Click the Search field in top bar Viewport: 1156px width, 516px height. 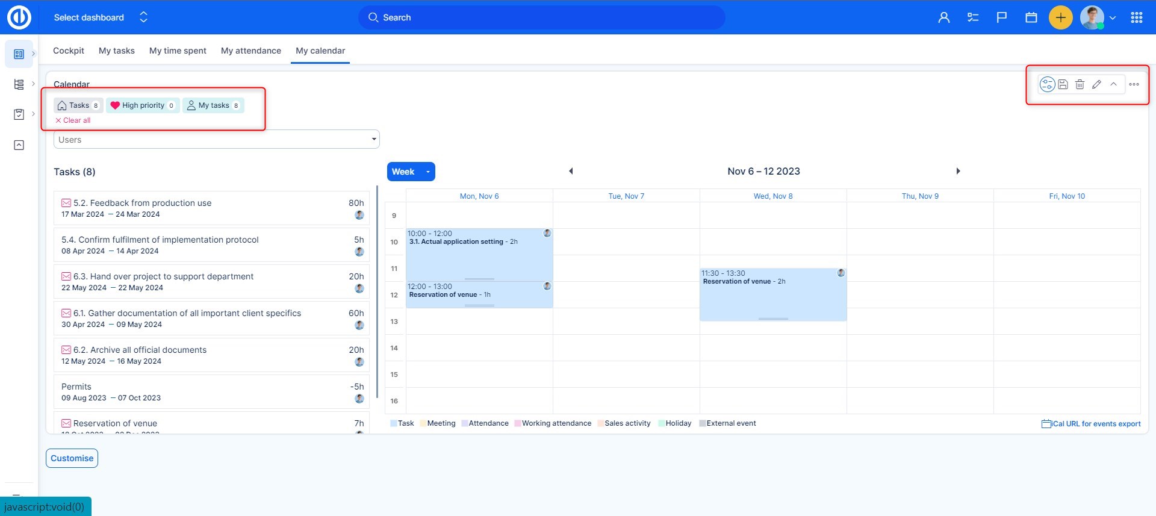pos(542,17)
